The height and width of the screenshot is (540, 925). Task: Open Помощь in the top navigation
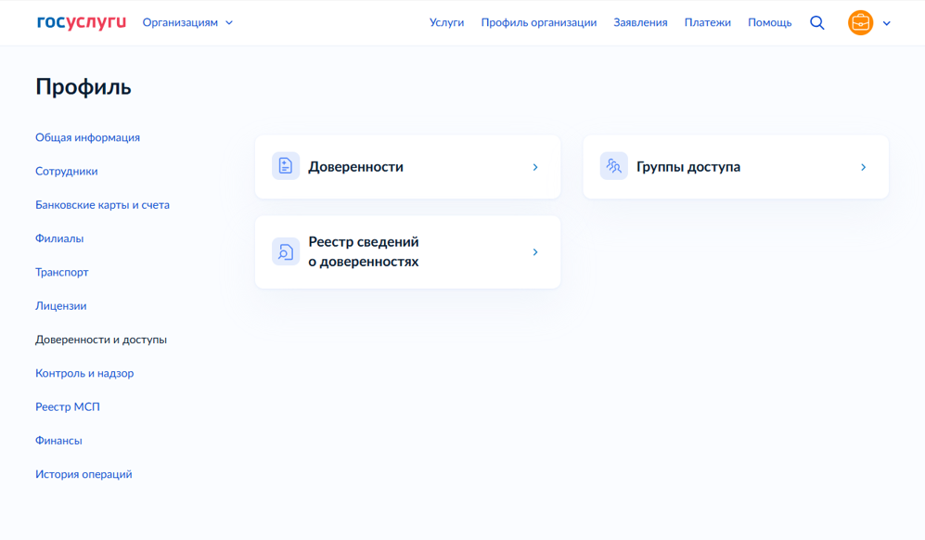click(769, 22)
